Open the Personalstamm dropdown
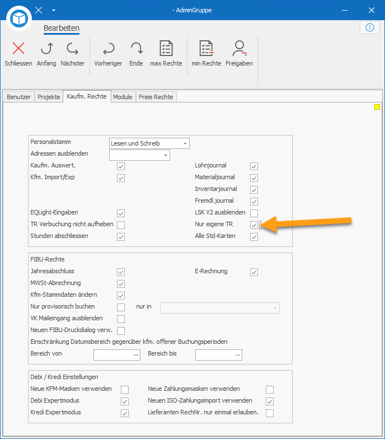 (149, 143)
